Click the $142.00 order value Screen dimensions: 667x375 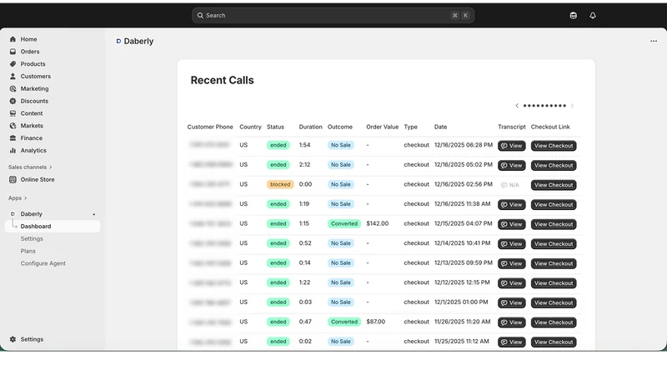pyautogui.click(x=378, y=223)
